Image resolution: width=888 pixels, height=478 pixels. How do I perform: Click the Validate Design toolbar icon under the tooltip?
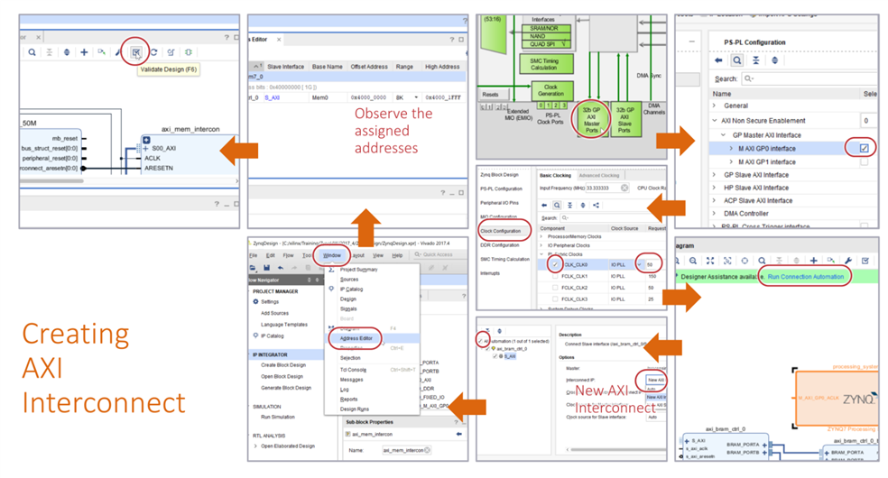136,52
